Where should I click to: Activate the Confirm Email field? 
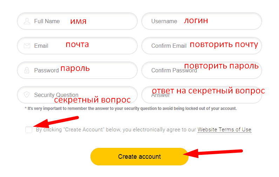click(x=202, y=46)
